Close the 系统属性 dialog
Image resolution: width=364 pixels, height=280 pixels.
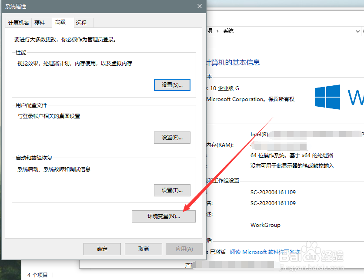tap(199, 6)
